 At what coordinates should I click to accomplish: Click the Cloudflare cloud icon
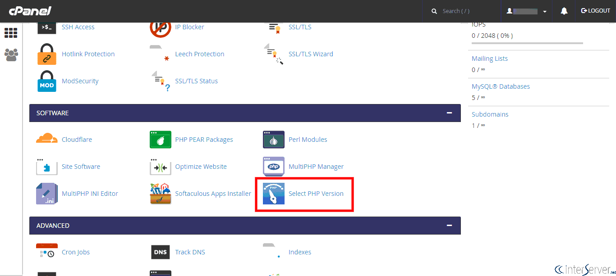coord(47,139)
